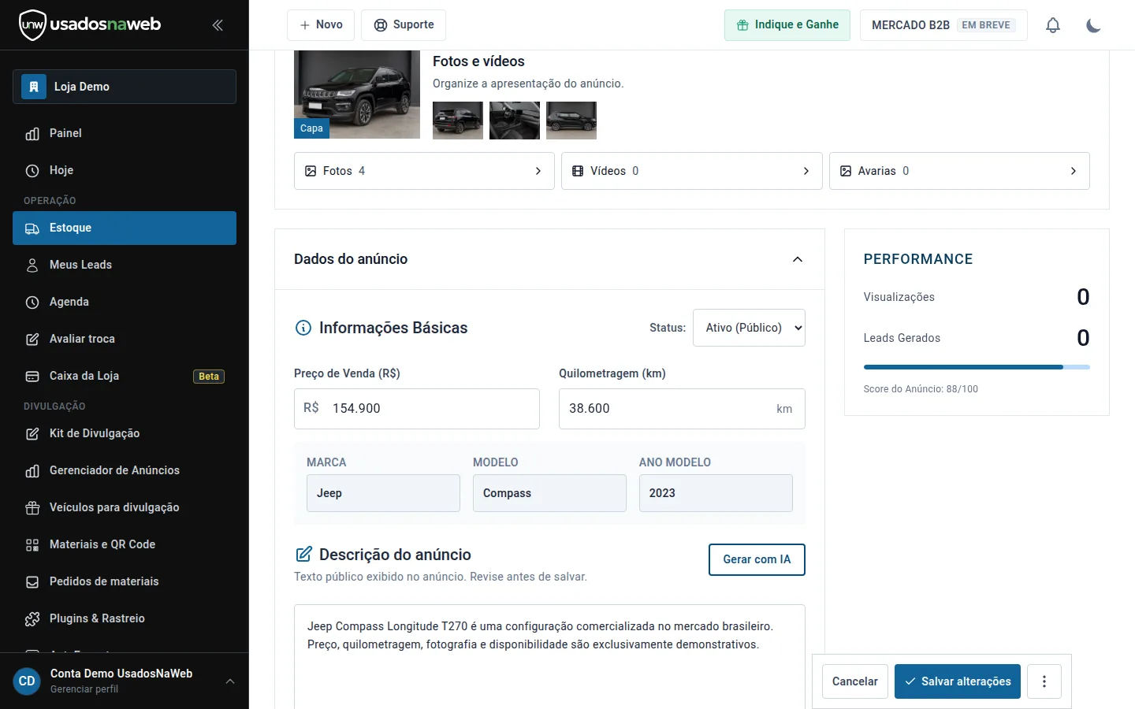Click the Capa cover photo
This screenshot has height=709, width=1135.
click(x=357, y=95)
